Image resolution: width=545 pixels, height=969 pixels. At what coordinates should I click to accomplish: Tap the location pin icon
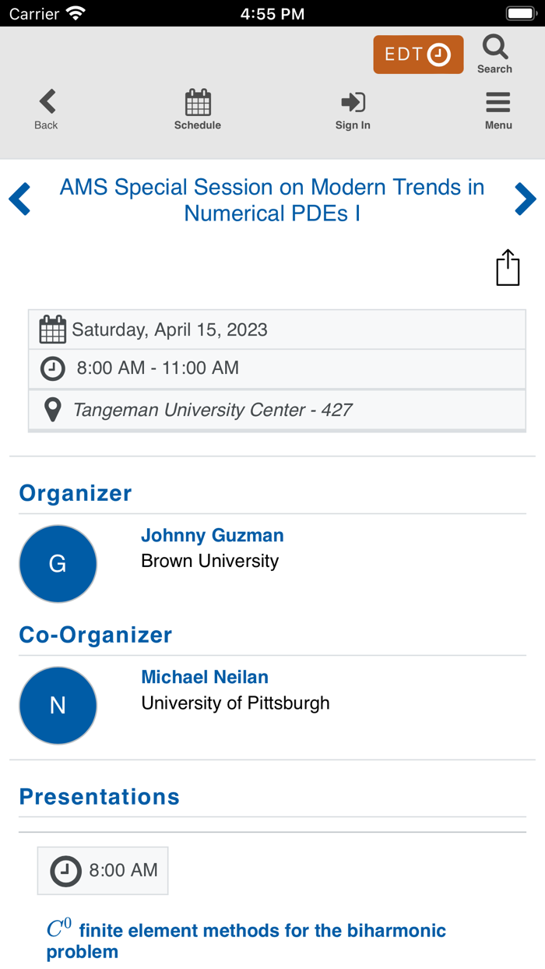[x=52, y=410]
